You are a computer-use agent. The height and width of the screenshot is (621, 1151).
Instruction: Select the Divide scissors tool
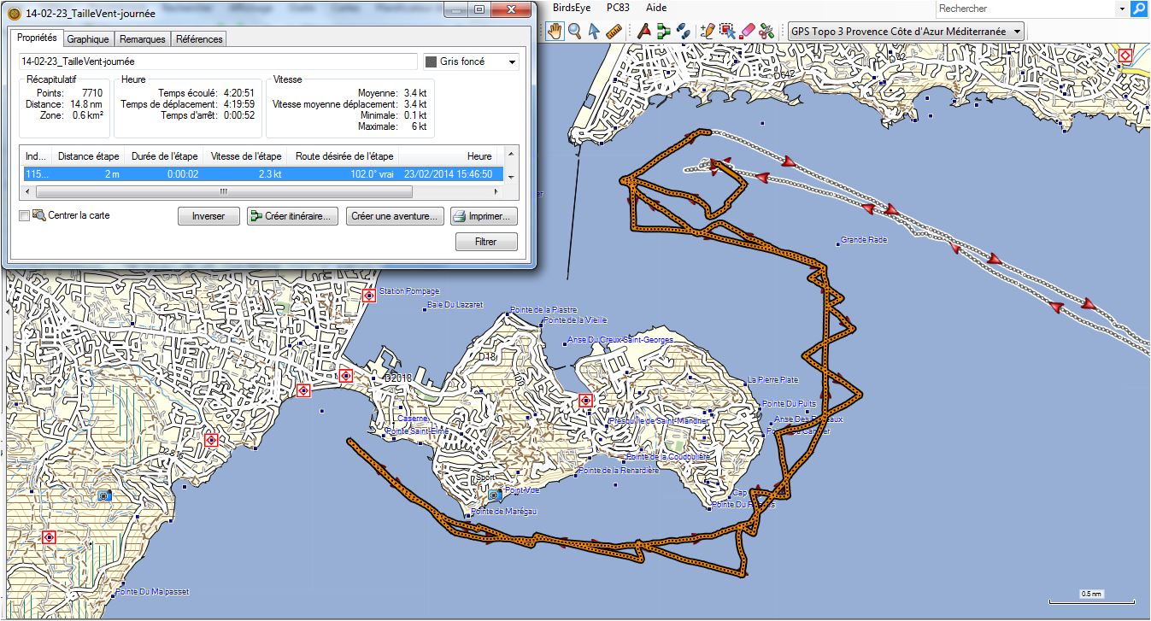[x=766, y=31]
